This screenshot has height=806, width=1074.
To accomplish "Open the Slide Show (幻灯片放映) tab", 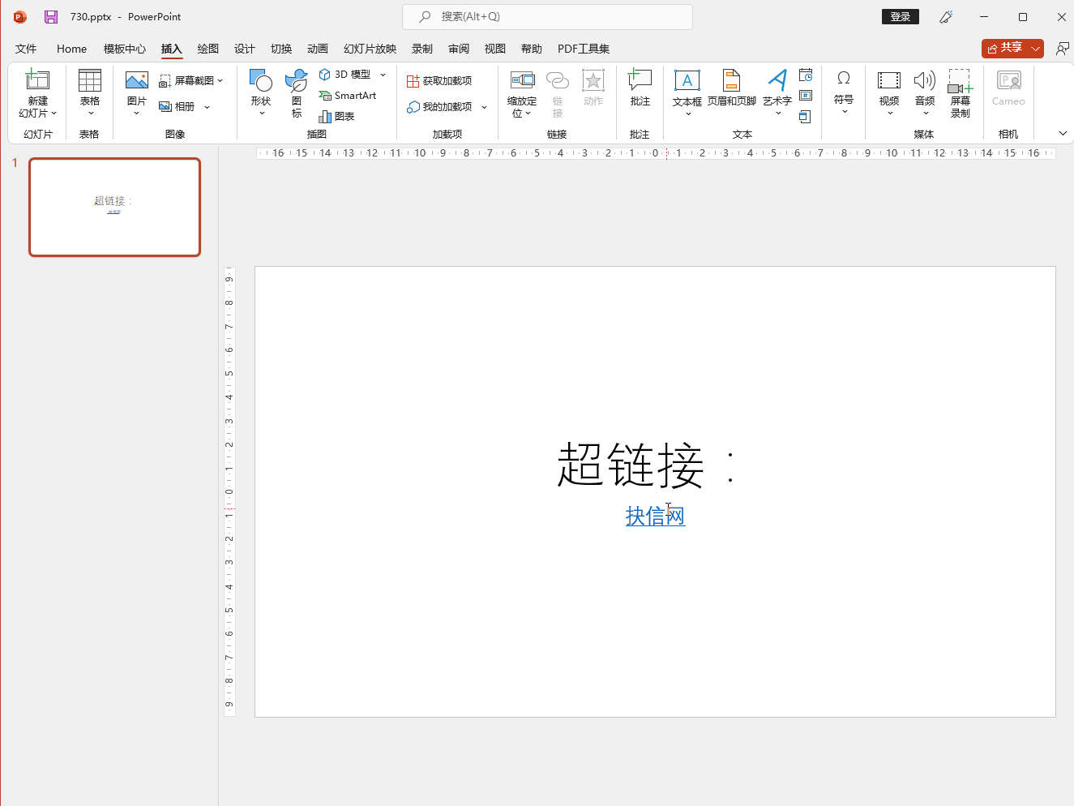I will pos(370,49).
